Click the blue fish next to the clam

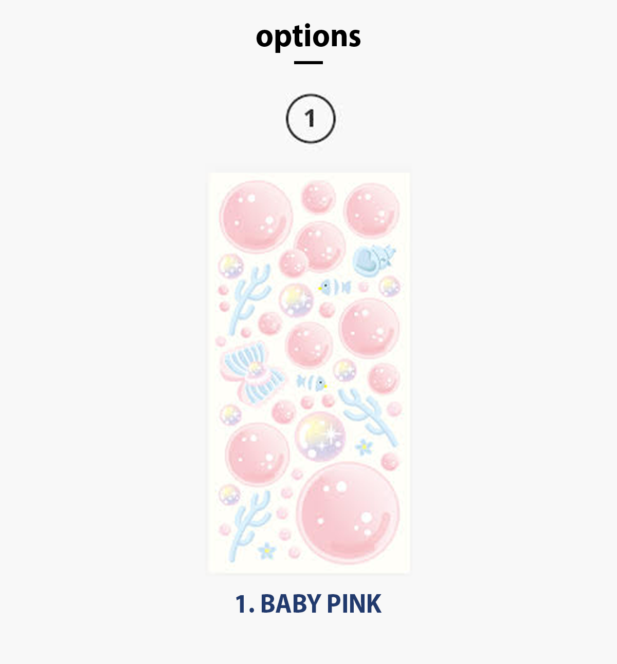pyautogui.click(x=312, y=383)
